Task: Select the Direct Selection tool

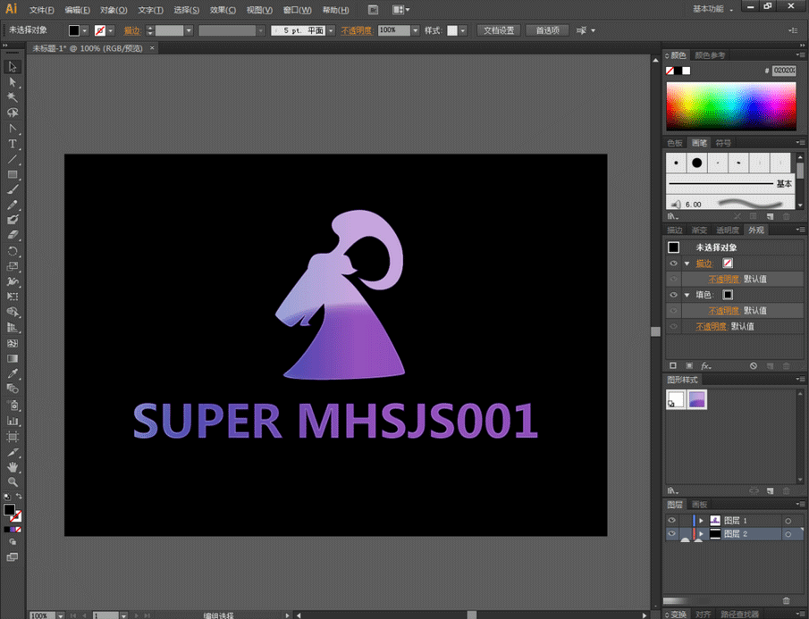Action: coord(13,82)
